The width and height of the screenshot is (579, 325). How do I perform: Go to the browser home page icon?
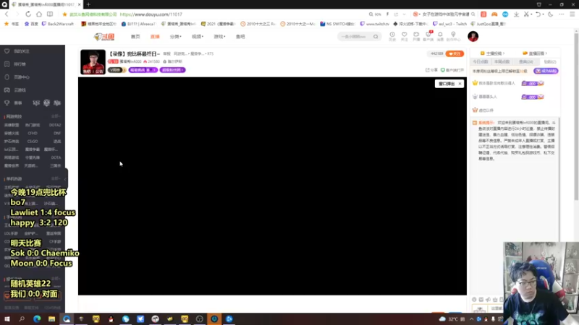[x=39, y=14]
